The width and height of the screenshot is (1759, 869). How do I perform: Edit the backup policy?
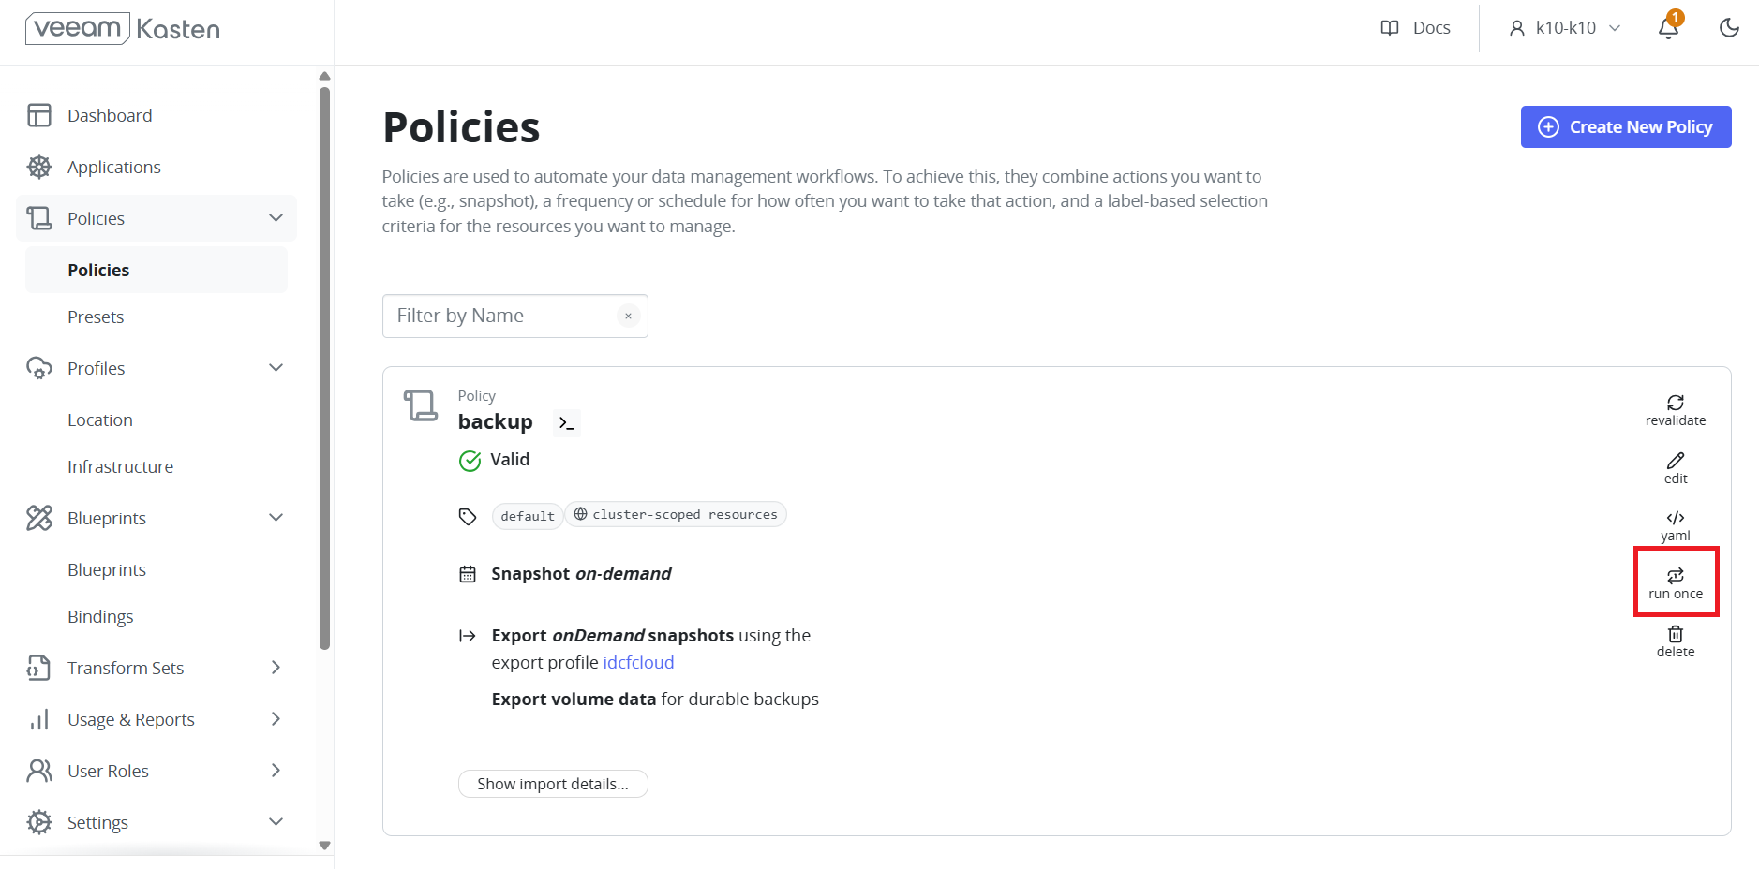click(x=1676, y=468)
